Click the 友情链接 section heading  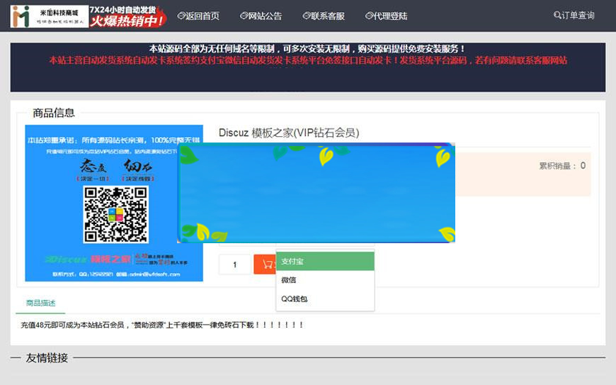pyautogui.click(x=47, y=358)
